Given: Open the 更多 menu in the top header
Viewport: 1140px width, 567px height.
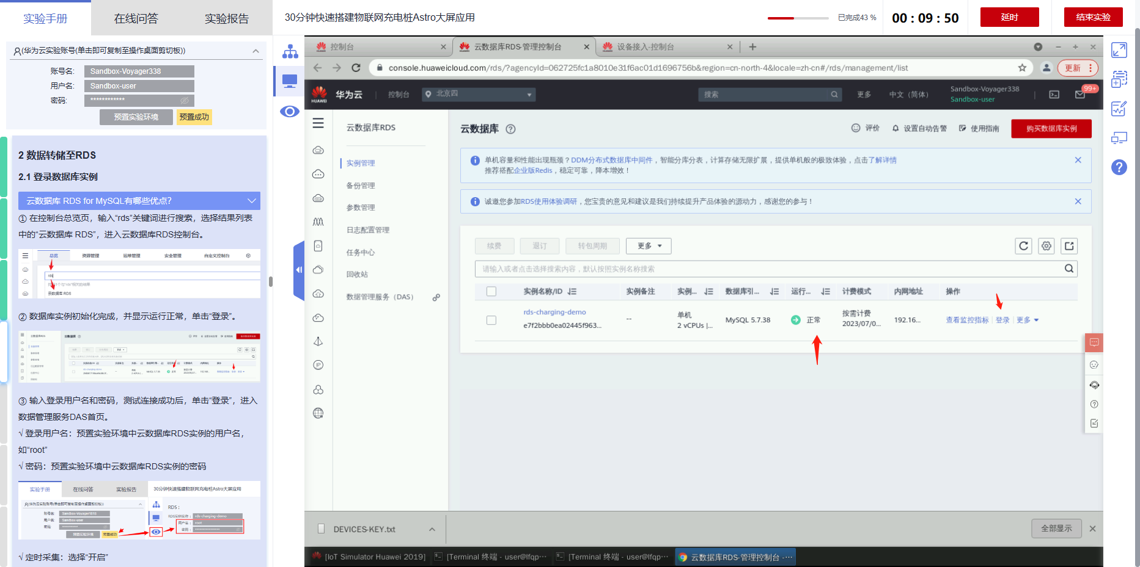Looking at the screenshot, I should (864, 95).
